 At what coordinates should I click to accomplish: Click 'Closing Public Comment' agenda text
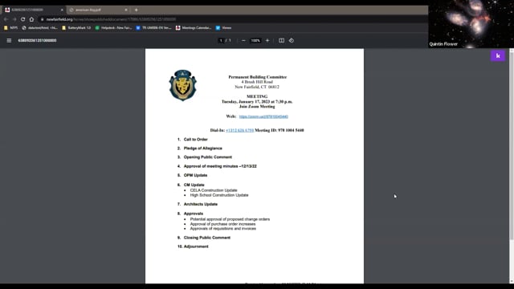[x=207, y=238]
